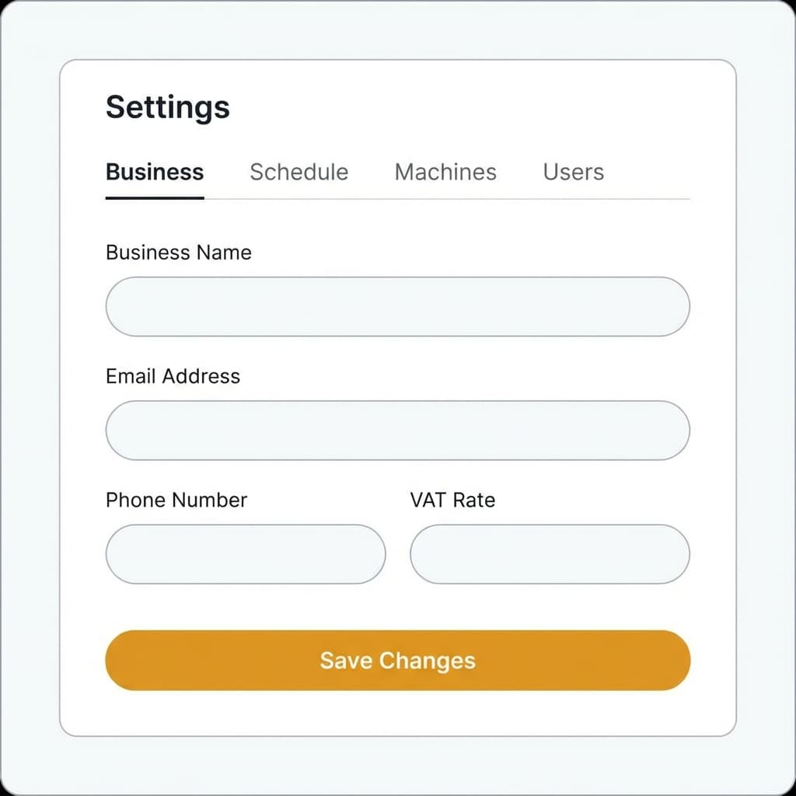Viewport: 796px width, 796px height.
Task: Click the Save Changes button
Action: point(397,660)
